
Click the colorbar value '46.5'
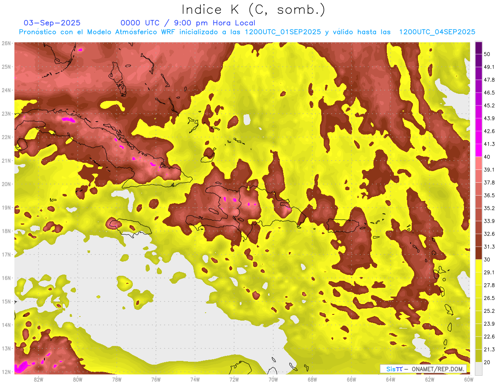coord(489,93)
